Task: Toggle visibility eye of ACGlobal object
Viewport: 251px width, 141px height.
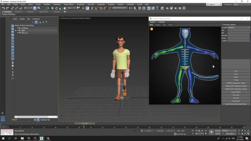Action: tap(18, 28)
